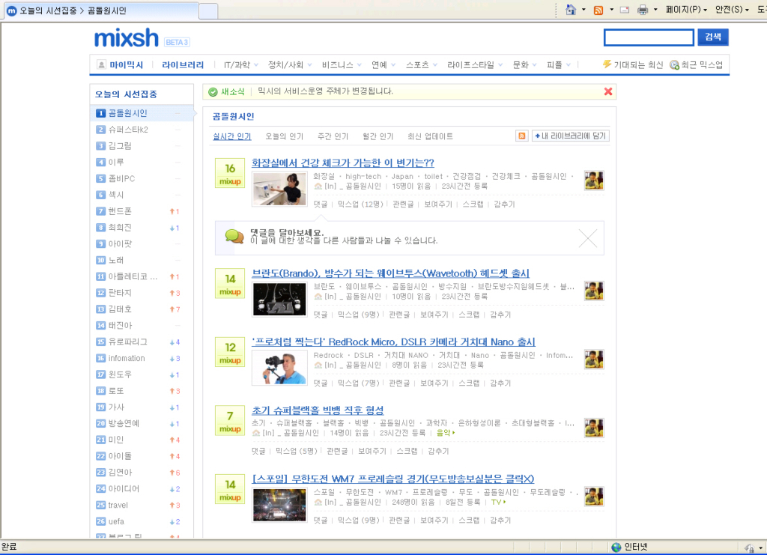Viewport: 767px width, 555px height.
Task: Click avatar beside 화장실 health check post
Action: coord(594,181)
